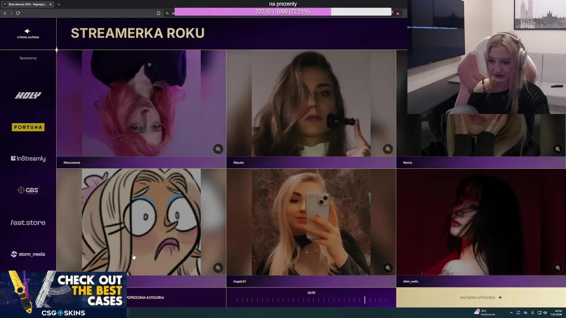Click the browser back arrow
This screenshot has height=318, width=566.
pyautogui.click(x=5, y=13)
